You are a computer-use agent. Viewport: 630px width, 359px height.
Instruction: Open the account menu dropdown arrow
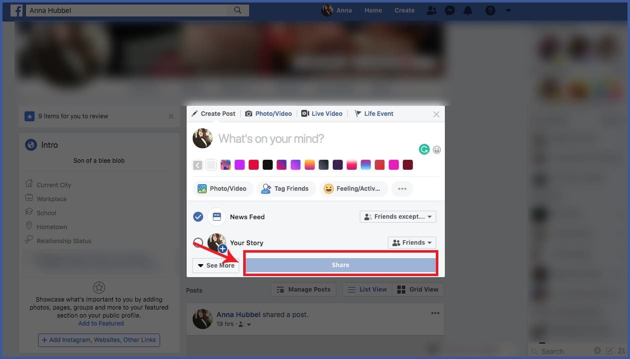tap(508, 10)
